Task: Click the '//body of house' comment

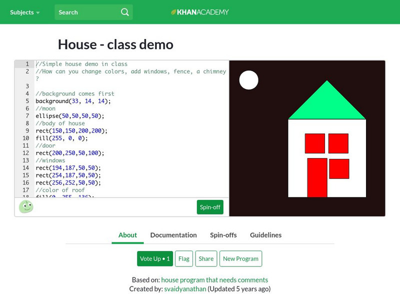Action: [x=60, y=123]
